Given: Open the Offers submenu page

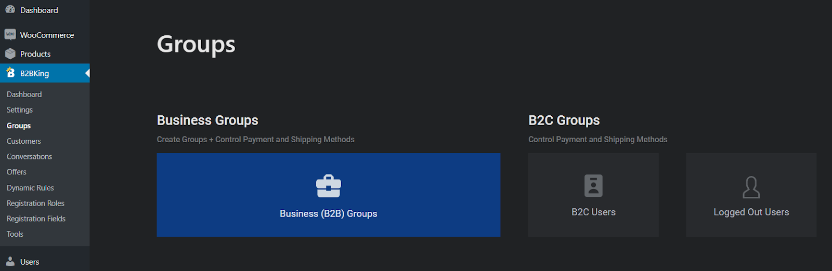Looking at the screenshot, I should coord(17,172).
